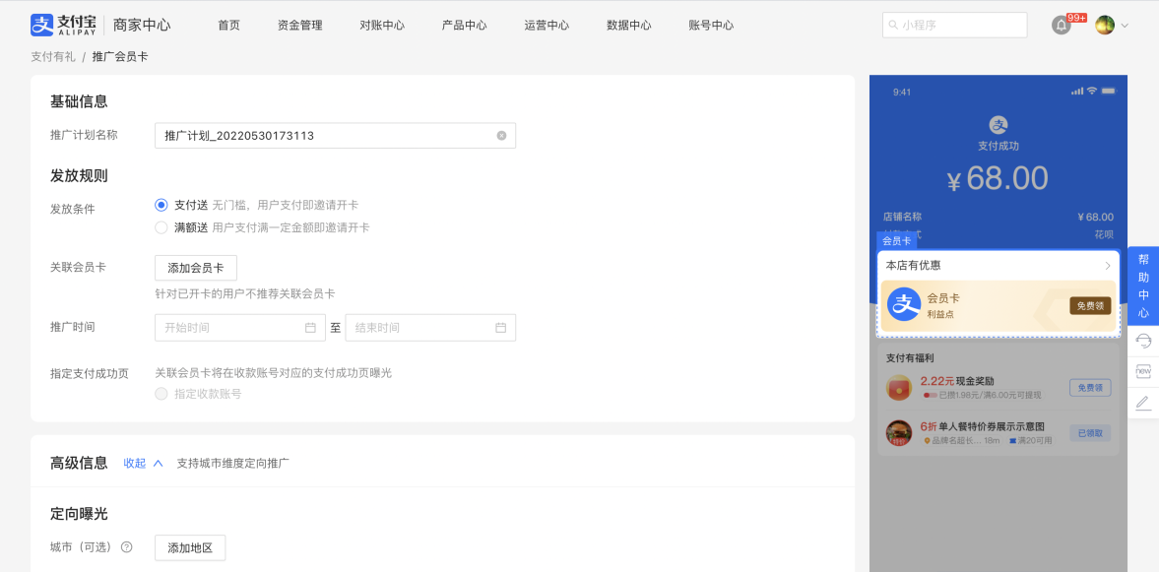Click the Alipay icon on member card preview

click(x=903, y=304)
